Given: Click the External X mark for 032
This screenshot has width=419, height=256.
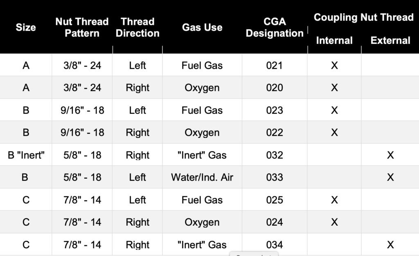Looking at the screenshot, I should tap(390, 155).
